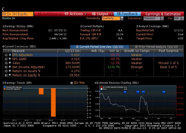Click the 4Wk Chg column header
Viewport: 186px width, 133px height.
click(92, 51)
